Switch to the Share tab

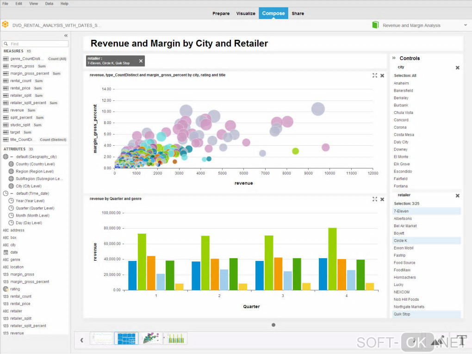[x=298, y=13]
